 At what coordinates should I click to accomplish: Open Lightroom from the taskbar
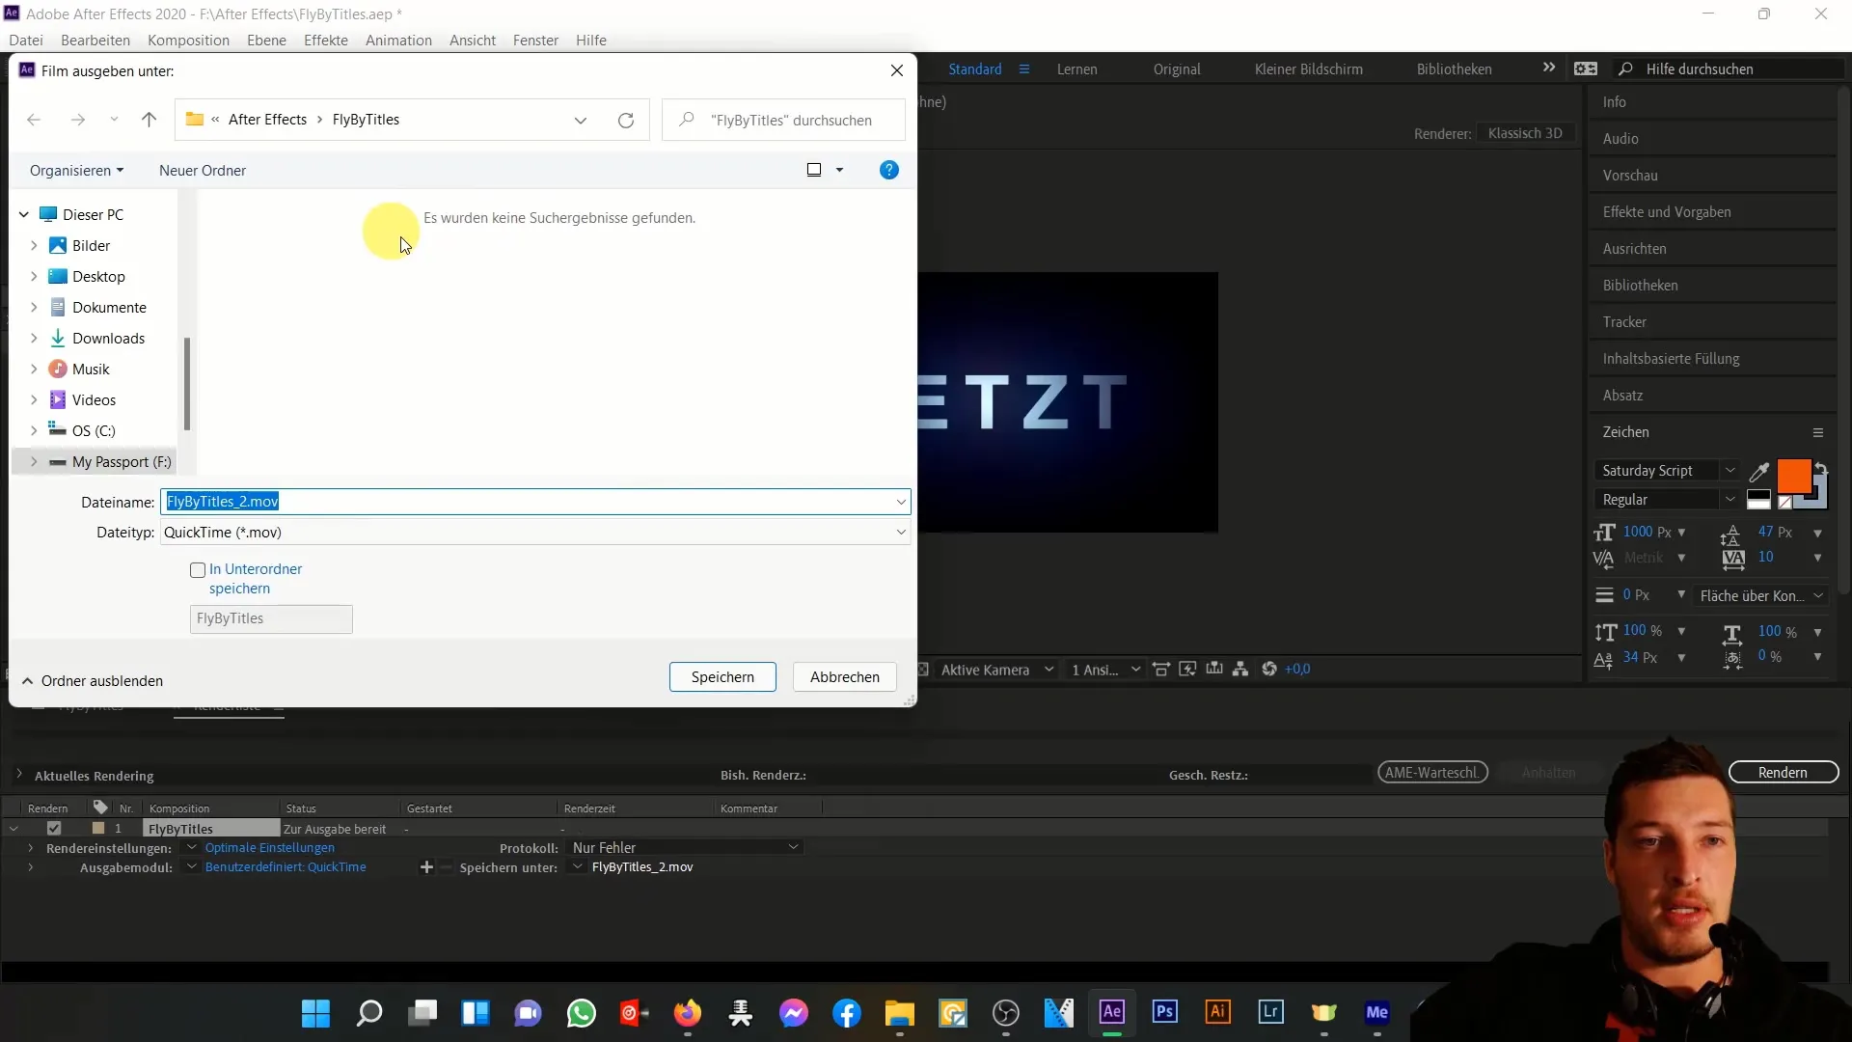[x=1271, y=1012]
